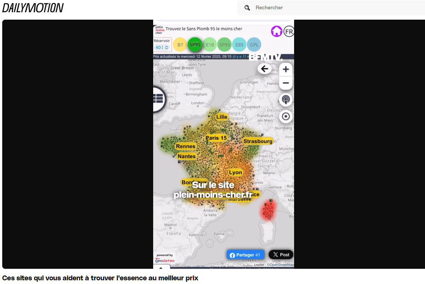Zoom in with the plus button
425x284 pixels.
click(x=286, y=70)
